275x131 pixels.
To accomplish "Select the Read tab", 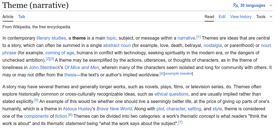I will click(209, 17).
